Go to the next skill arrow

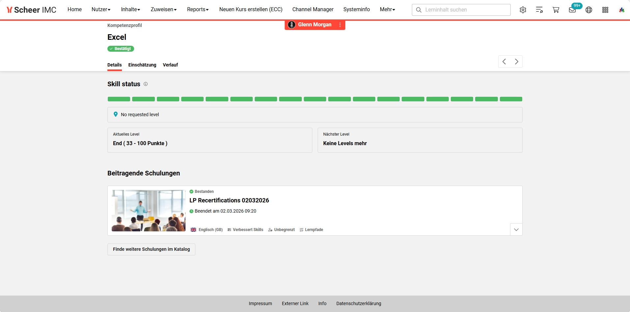point(517,62)
